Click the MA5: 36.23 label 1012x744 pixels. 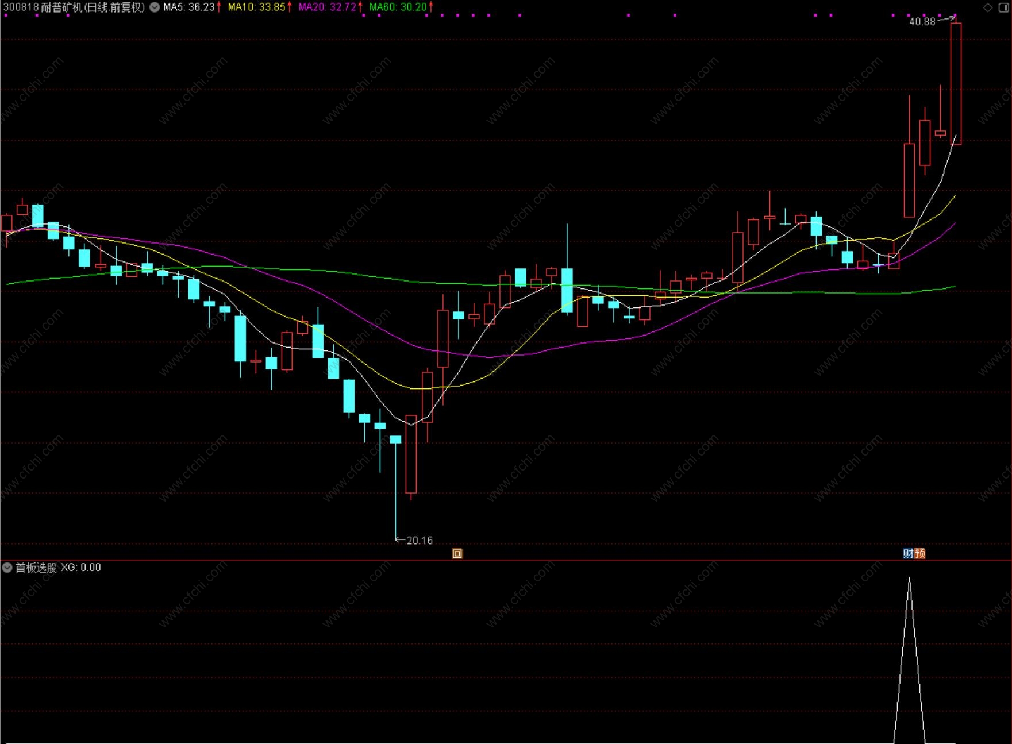190,7
